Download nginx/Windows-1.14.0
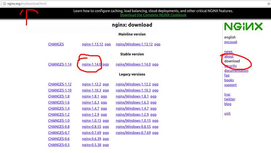Screen dimensions: 271x153 pyautogui.click(x=133, y=64)
